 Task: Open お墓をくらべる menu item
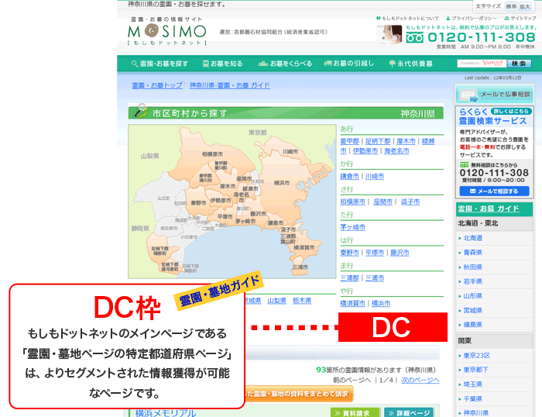point(285,64)
